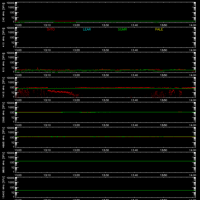Click 13:40 time label below 610 MHz plot
The height and width of the screenshot is (200, 200).
(x=134, y=75)
